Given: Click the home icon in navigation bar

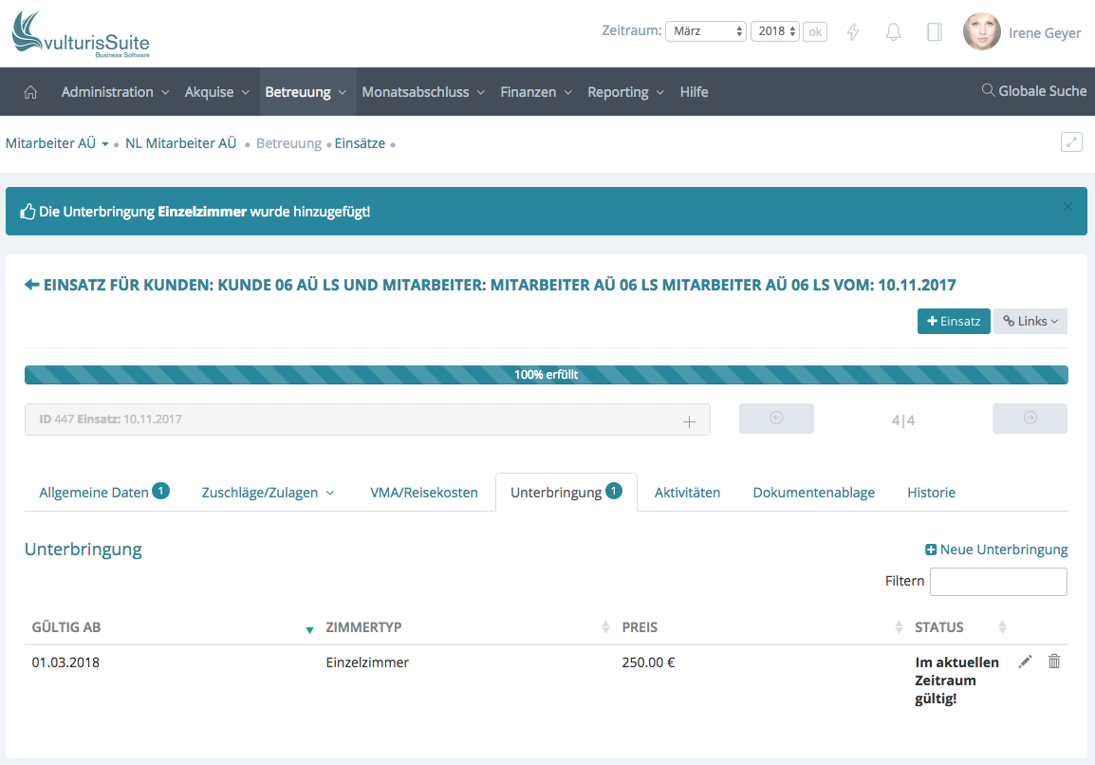Looking at the screenshot, I should click(30, 92).
